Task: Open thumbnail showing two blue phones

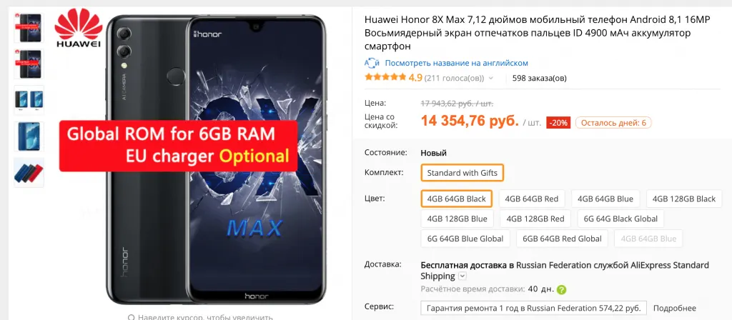Action: (x=29, y=100)
